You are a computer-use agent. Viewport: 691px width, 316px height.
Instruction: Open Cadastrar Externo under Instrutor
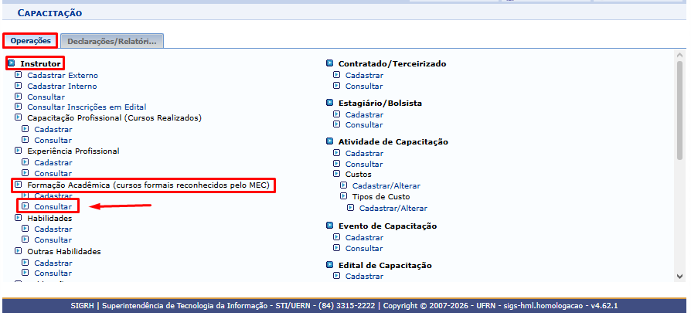point(63,76)
